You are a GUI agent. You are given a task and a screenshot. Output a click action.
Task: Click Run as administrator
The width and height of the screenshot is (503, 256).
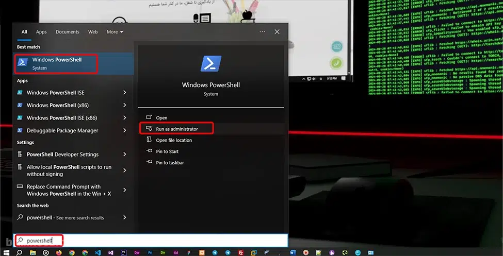[176, 129]
